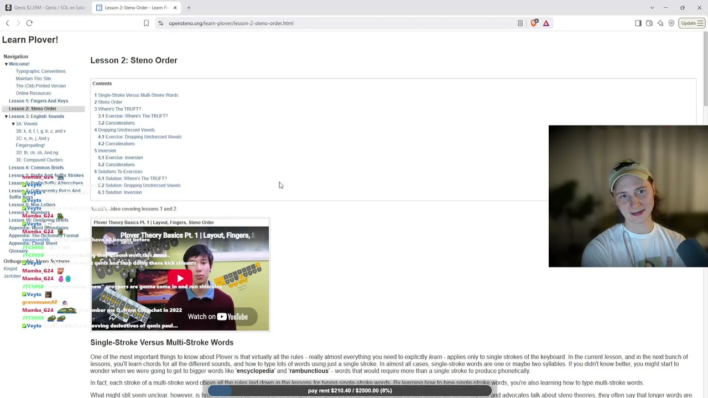Jump to 4.1 Exercise: Dropping Unstressed Vowels
This screenshot has height=398, width=708.
tap(139, 137)
